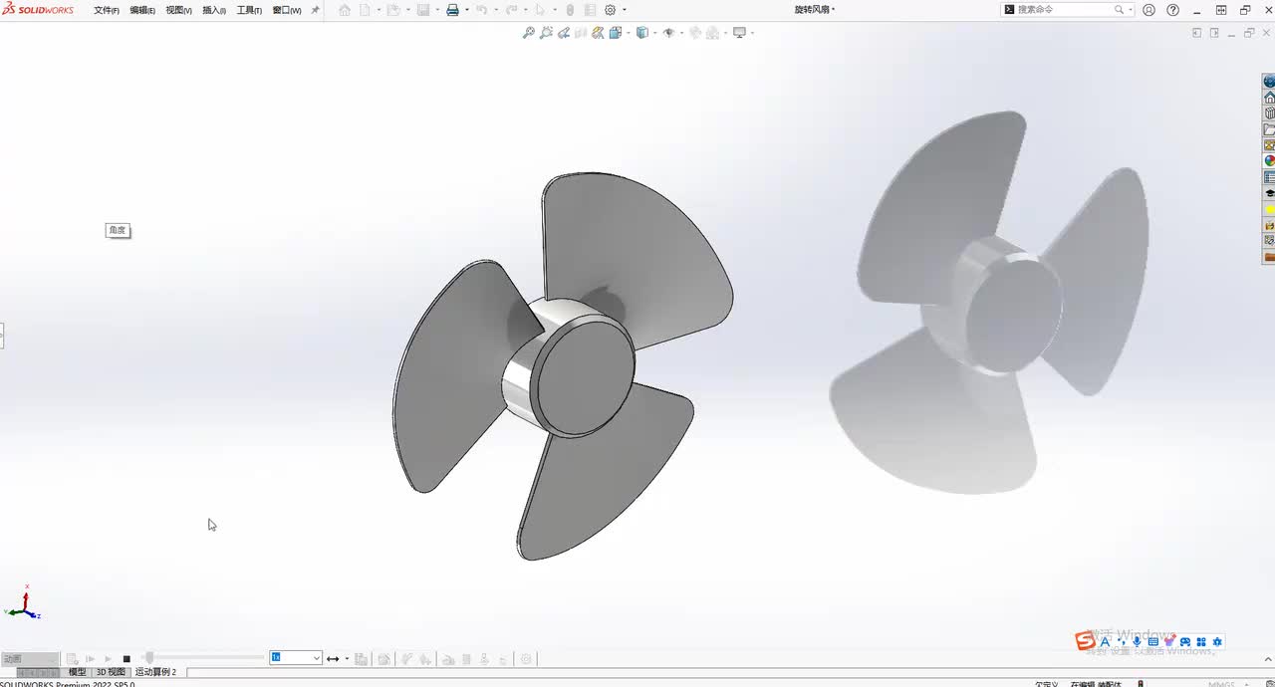
Task: Open View Palette task pane tab
Action: click(x=1269, y=145)
